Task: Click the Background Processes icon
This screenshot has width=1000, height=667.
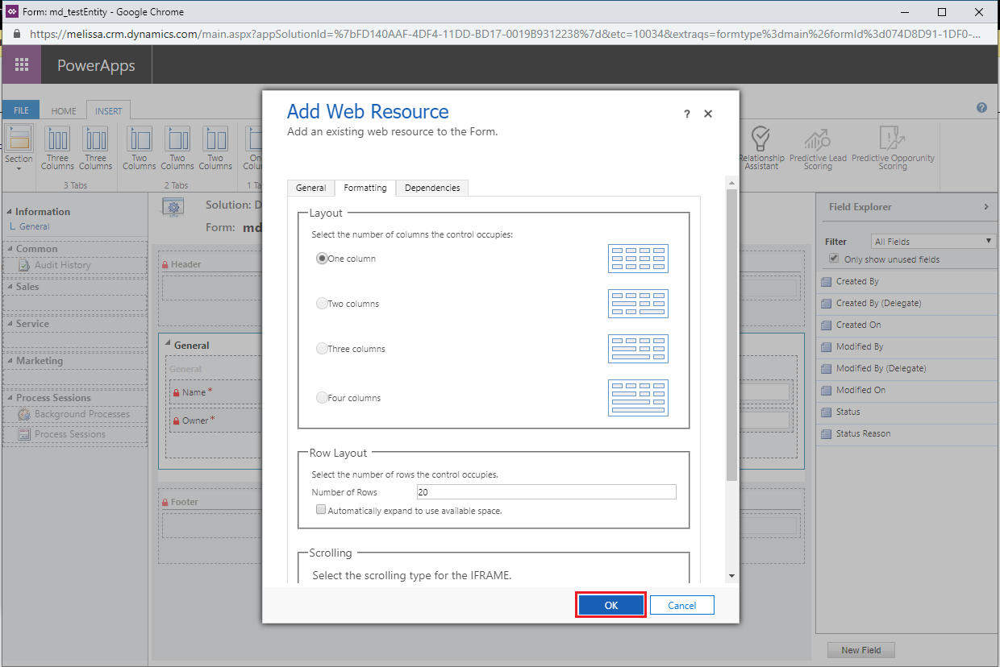Action: 24,414
